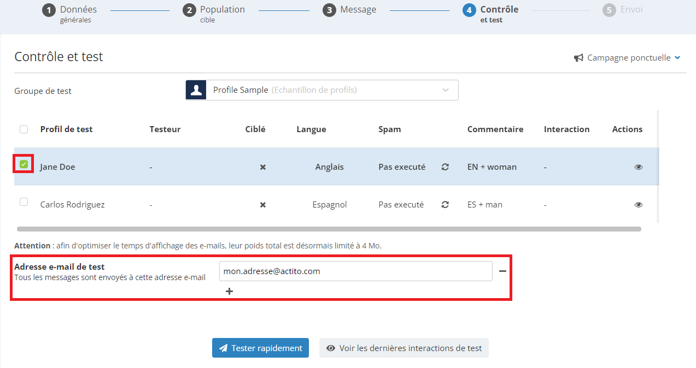Viewport: 696px width, 368px height.
Task: Preview message for Jane Doe via eye icon
Action: [639, 167]
